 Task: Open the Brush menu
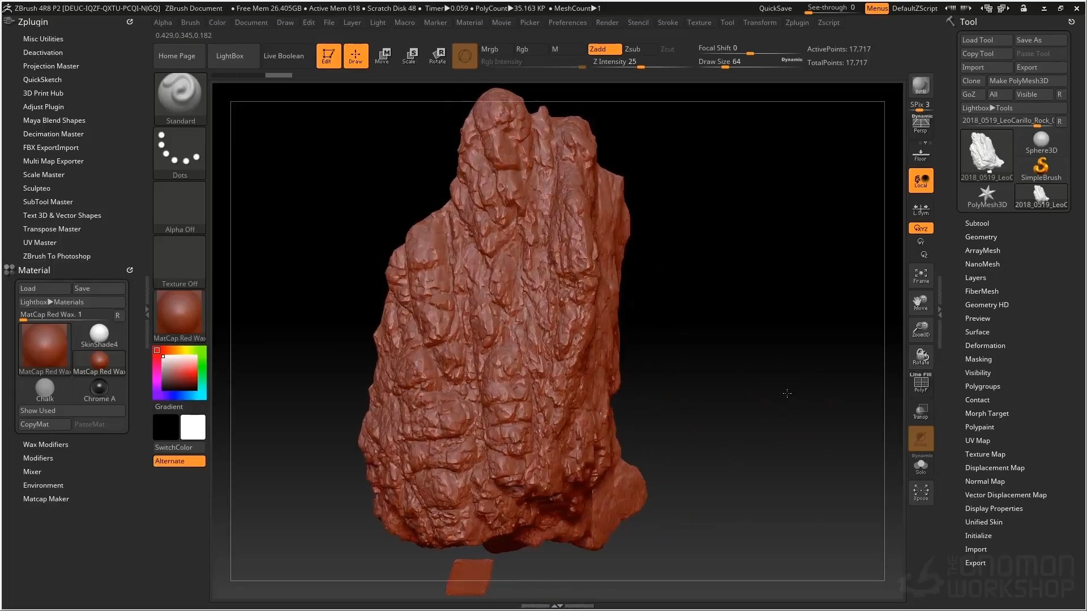pos(190,23)
